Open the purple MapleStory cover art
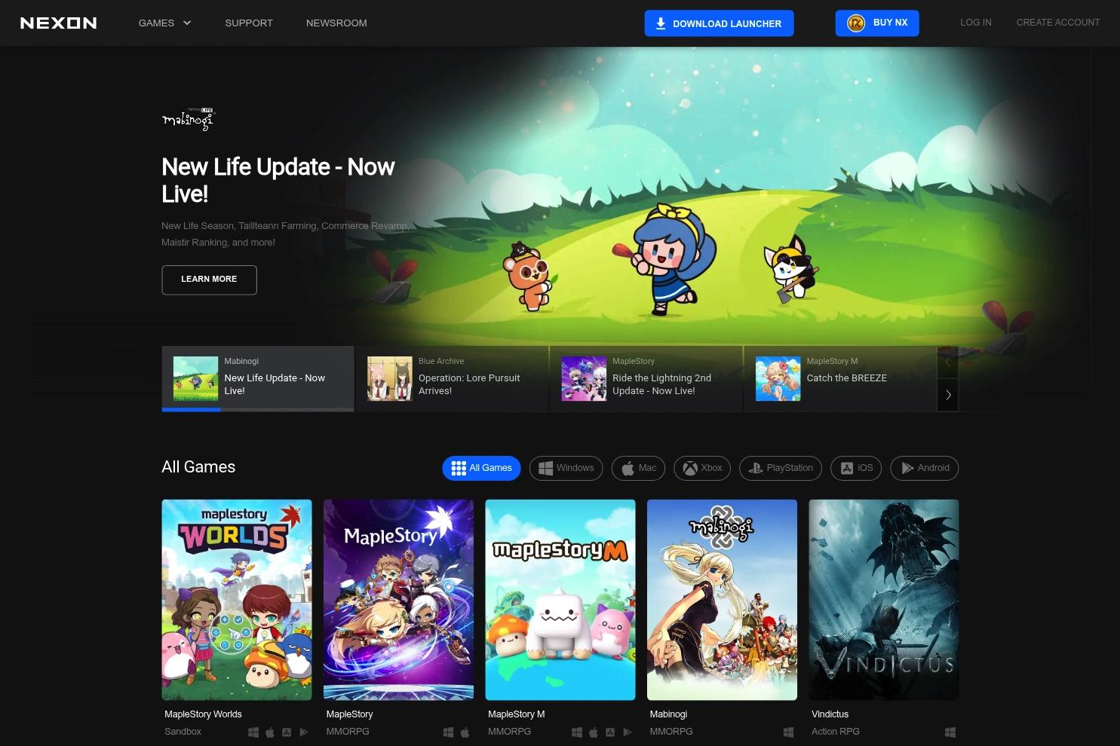1120x746 pixels. point(398,600)
